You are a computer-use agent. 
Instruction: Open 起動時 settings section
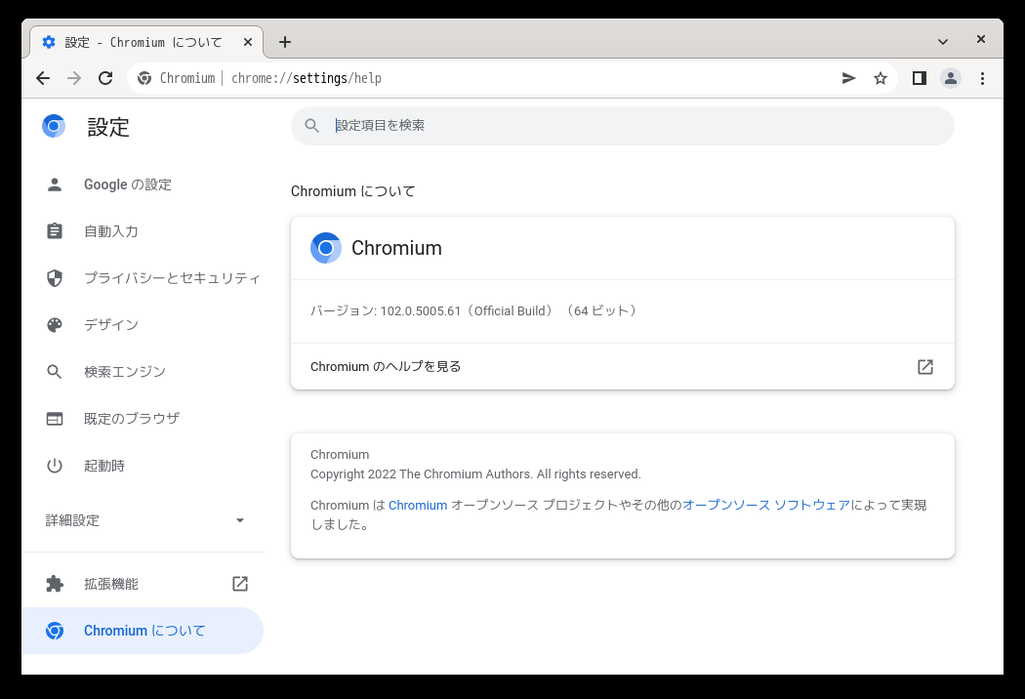pyautogui.click(x=143, y=466)
